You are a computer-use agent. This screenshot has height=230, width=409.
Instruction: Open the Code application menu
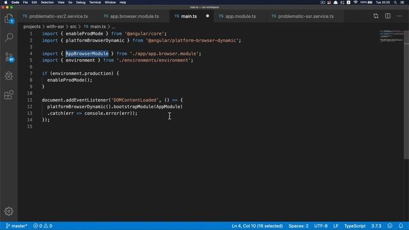click(15, 3)
